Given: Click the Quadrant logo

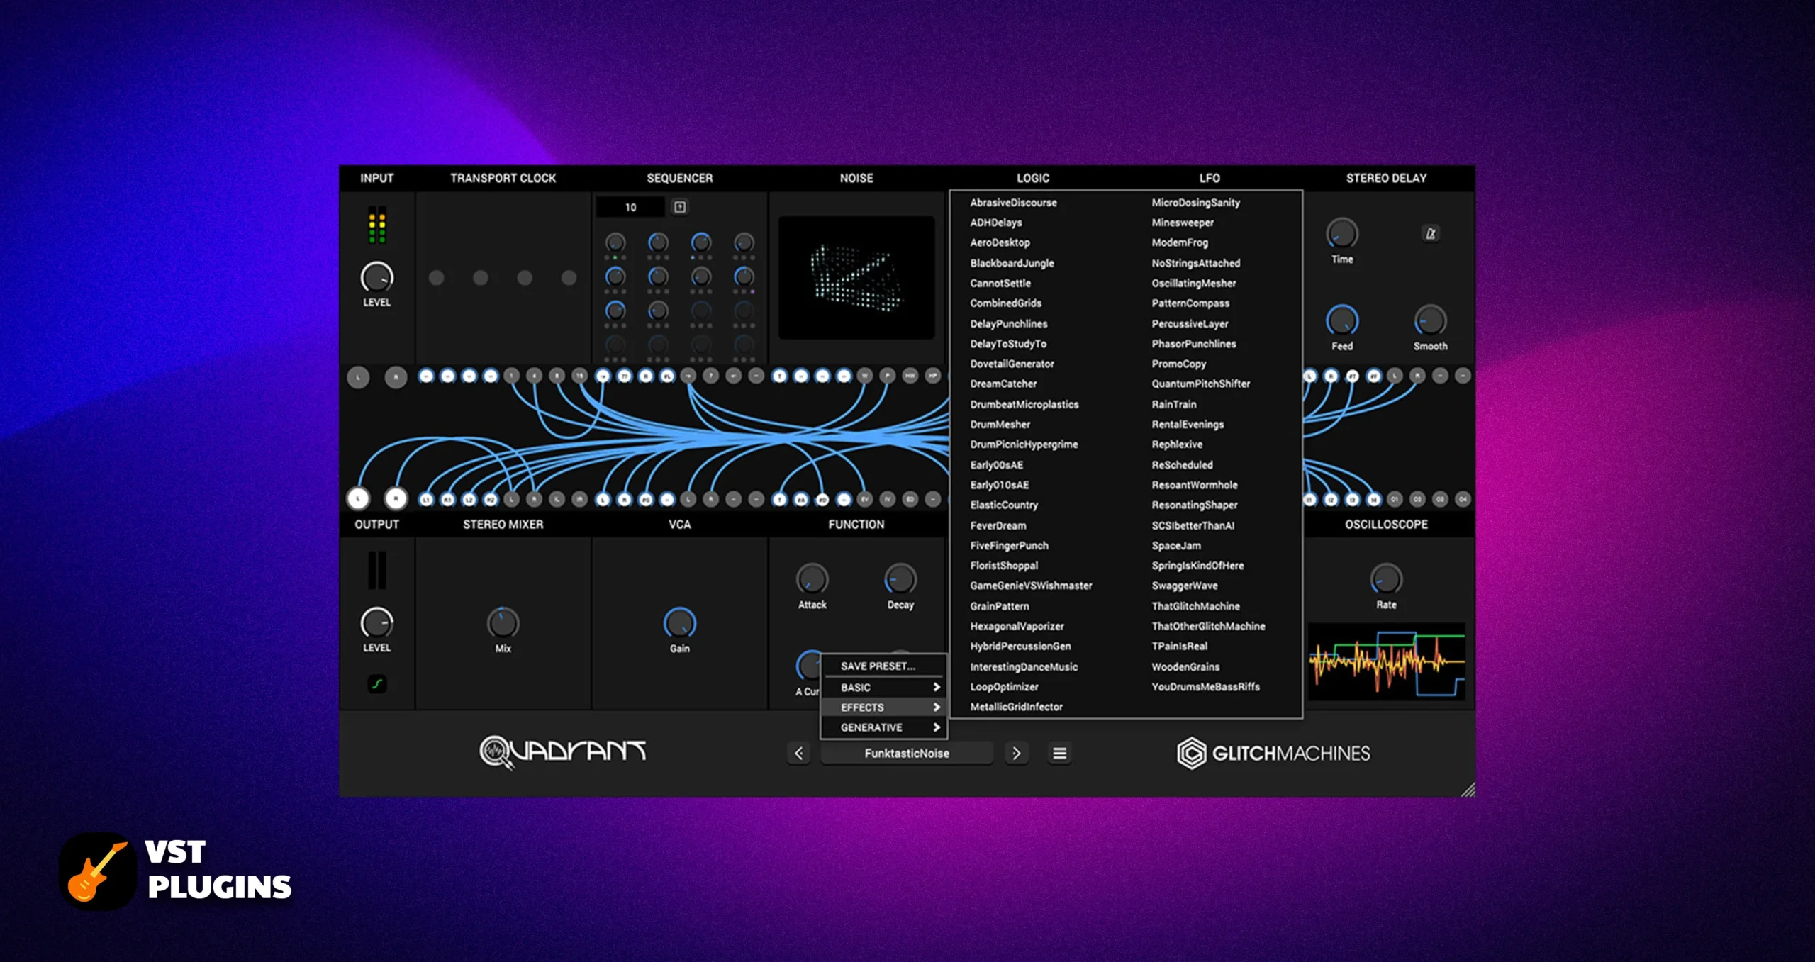Looking at the screenshot, I should [563, 753].
